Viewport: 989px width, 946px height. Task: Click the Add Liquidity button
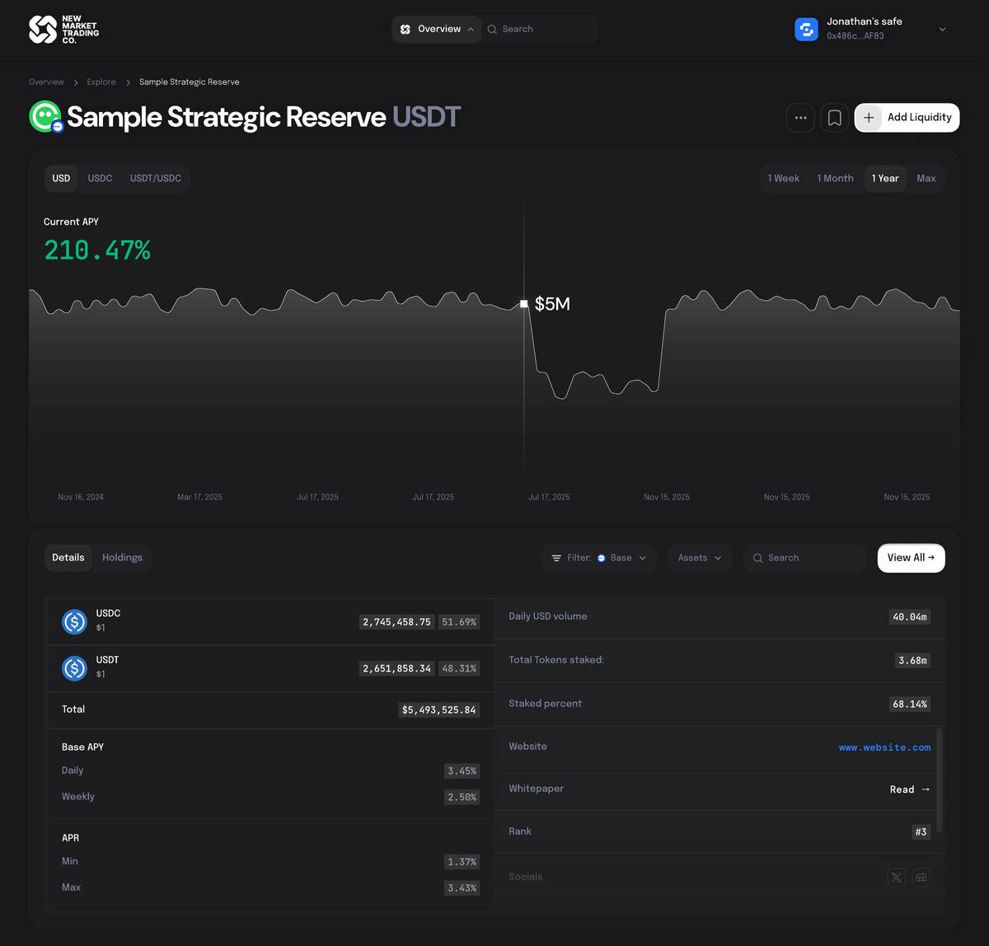[907, 118]
